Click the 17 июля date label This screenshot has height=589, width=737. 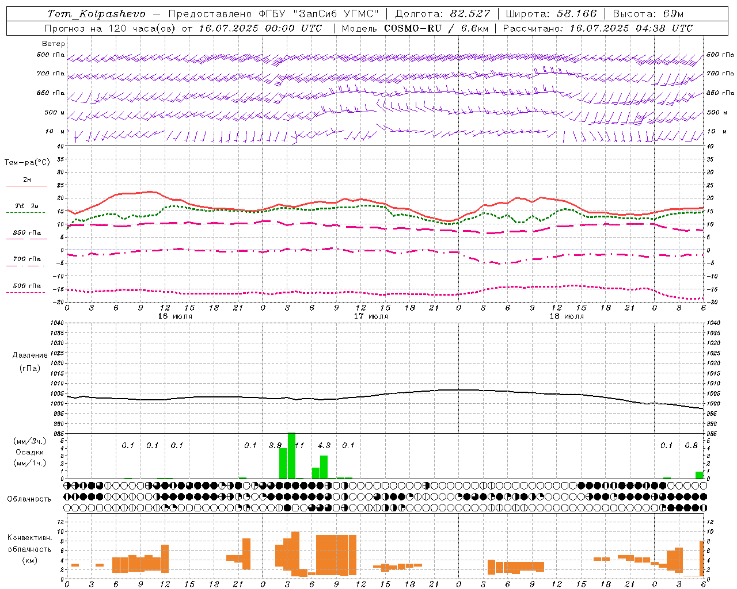371,316
